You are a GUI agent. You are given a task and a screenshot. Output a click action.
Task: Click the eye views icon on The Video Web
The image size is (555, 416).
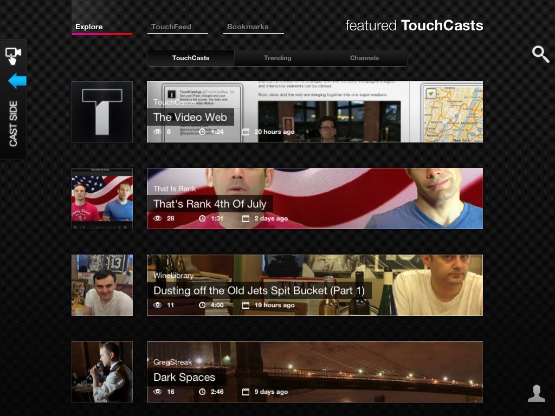click(157, 132)
